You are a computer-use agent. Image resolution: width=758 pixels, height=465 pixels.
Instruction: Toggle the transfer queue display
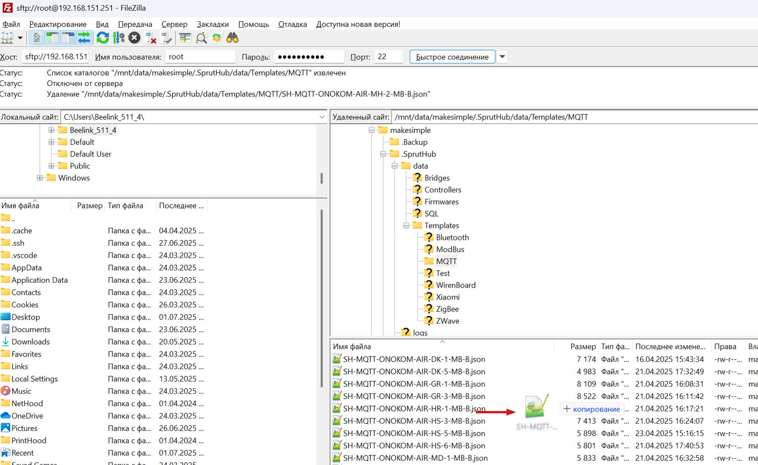pyautogui.click(x=84, y=38)
